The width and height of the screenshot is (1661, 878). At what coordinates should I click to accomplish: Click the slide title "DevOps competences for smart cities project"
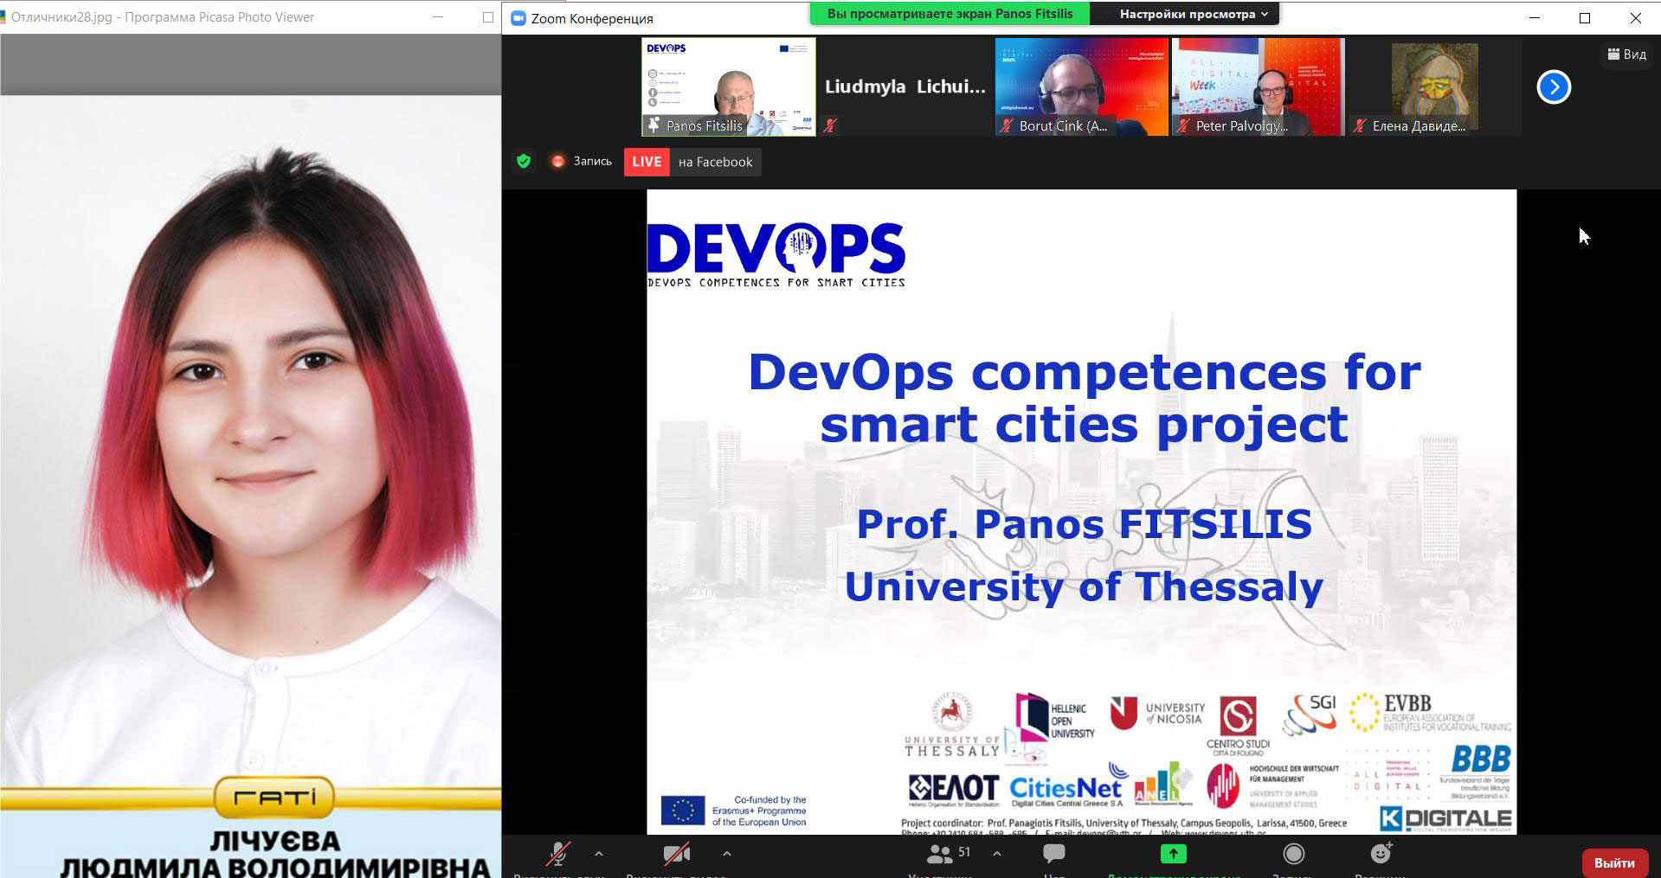click(1084, 398)
